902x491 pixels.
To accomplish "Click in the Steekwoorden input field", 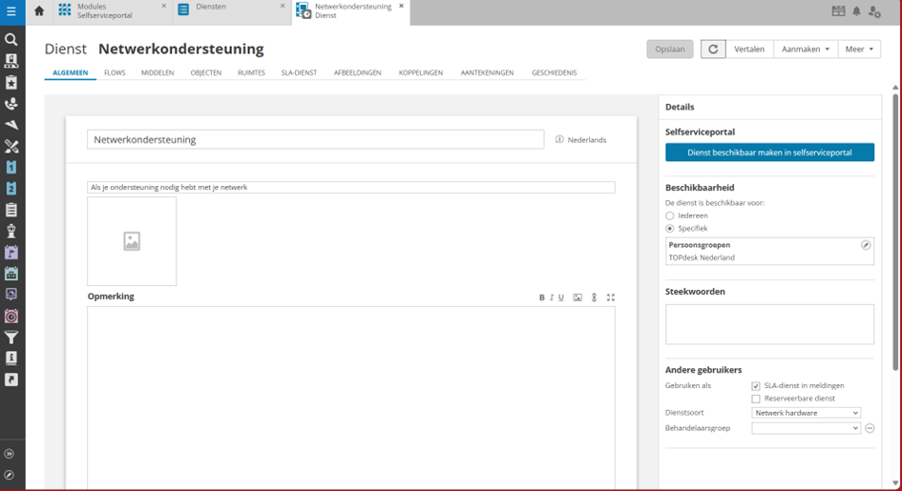I will tap(769, 324).
